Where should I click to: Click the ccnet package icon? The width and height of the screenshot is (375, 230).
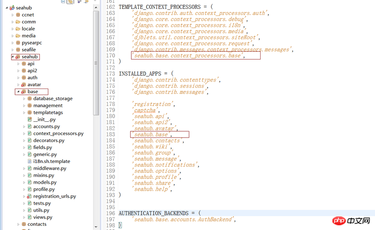tap(18, 15)
